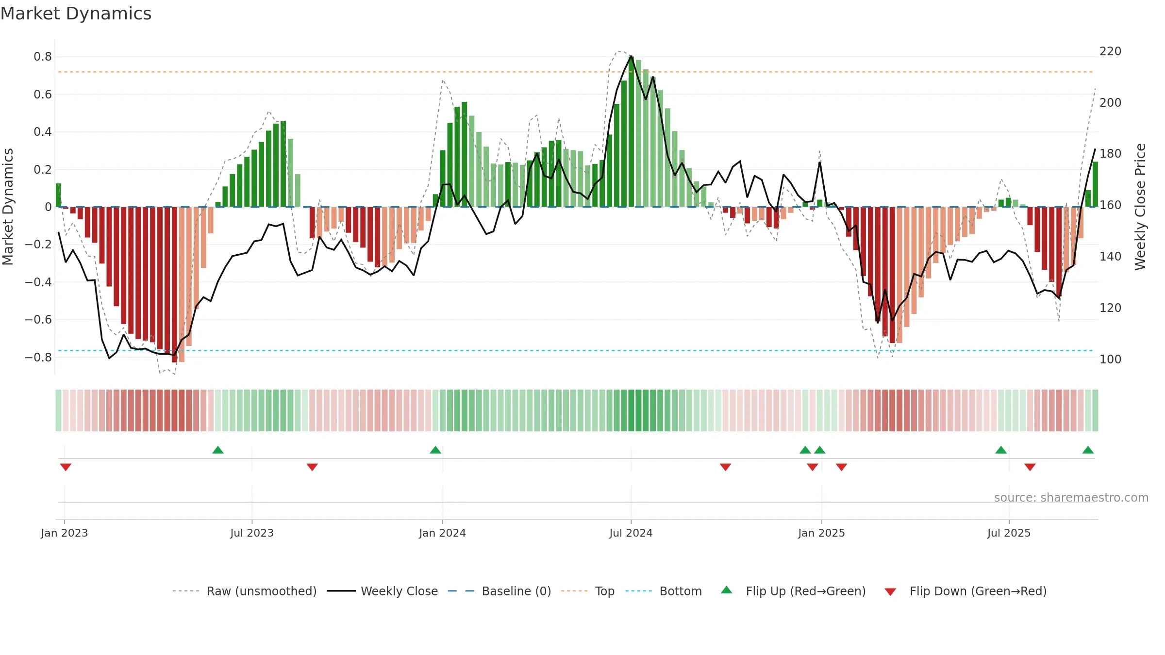
Task: Click the 100 right axis price tick
Action: pyautogui.click(x=1110, y=360)
